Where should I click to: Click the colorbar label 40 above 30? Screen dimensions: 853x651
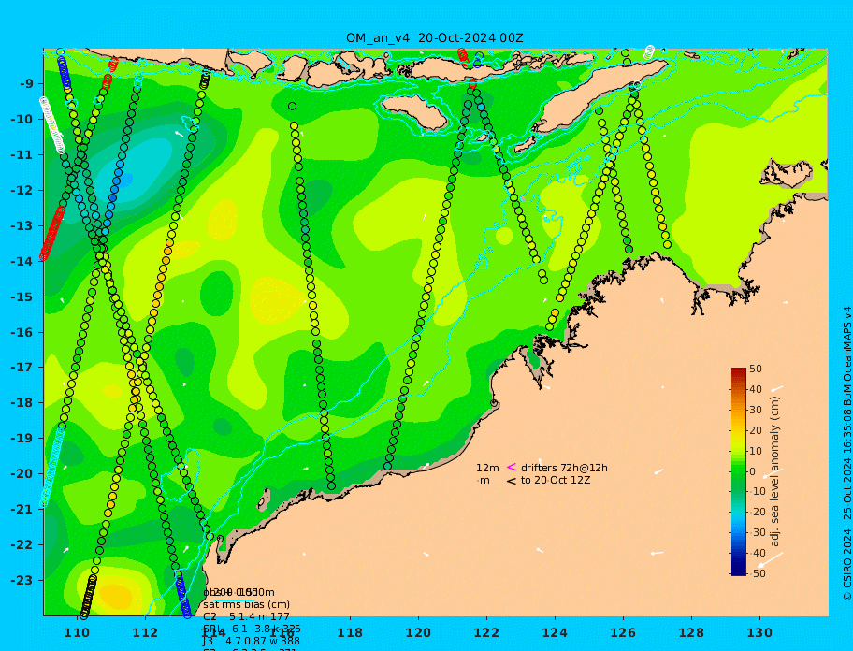click(x=756, y=389)
